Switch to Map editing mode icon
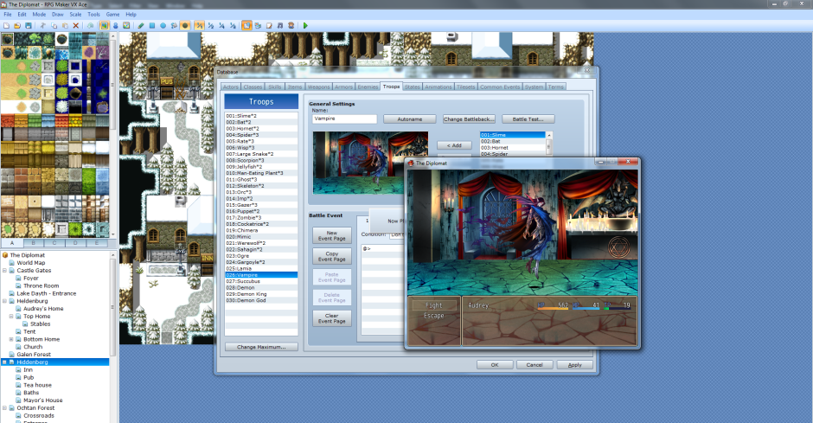 [x=104, y=25]
